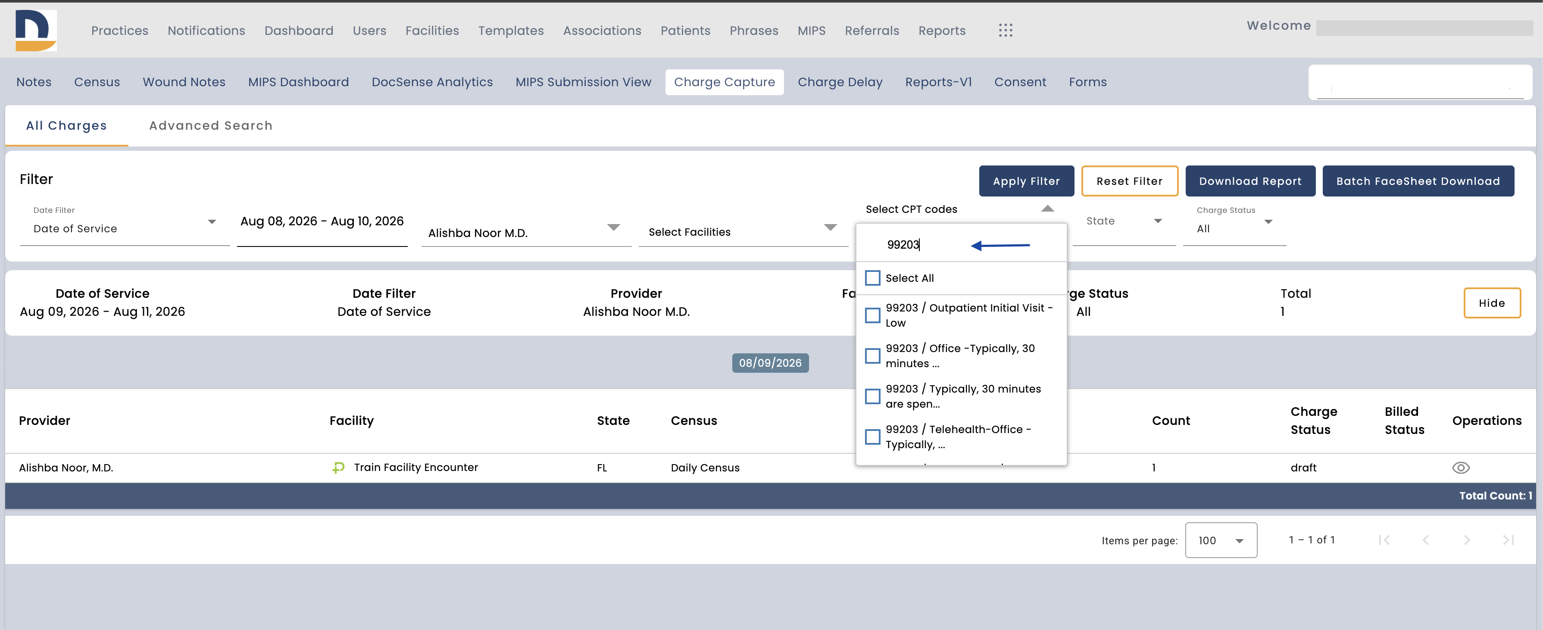Image resolution: width=1543 pixels, height=630 pixels.
Task: Click the Facility column header
Action: (352, 421)
